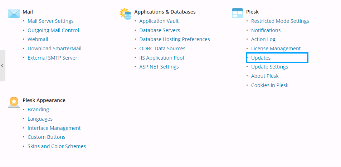Open Branding settings
This screenshot has height=167, width=341.
pos(38,110)
